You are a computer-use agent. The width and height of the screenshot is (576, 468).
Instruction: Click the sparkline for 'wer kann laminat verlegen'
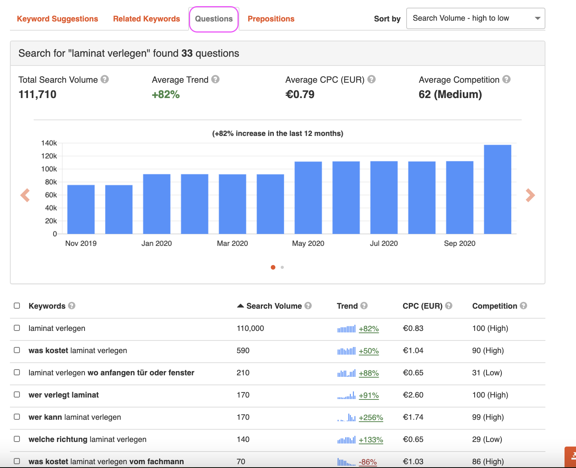(x=347, y=417)
